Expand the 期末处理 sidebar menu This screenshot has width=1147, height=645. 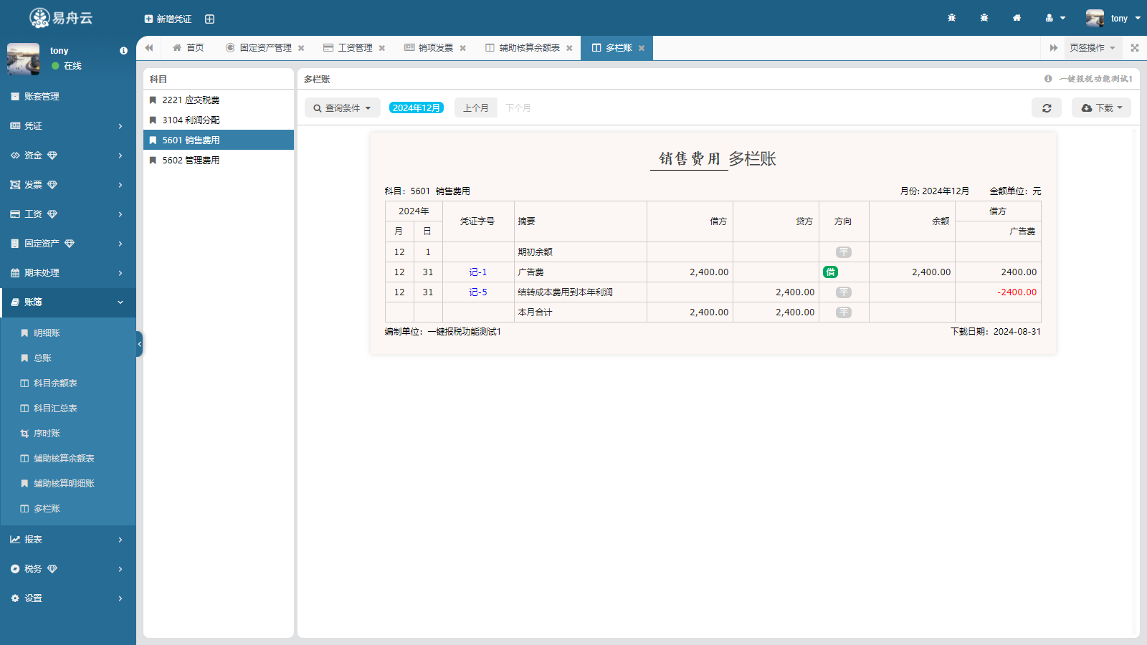68,272
